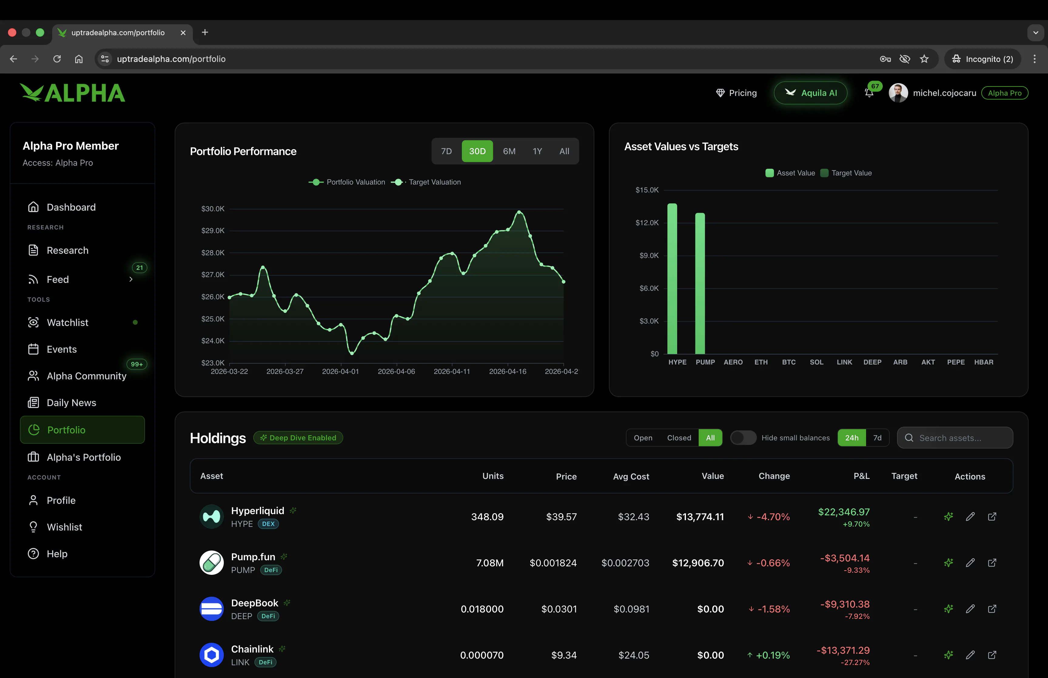Image resolution: width=1048 pixels, height=678 pixels.
Task: Click the DeepBook asset logo
Action: tap(212, 609)
